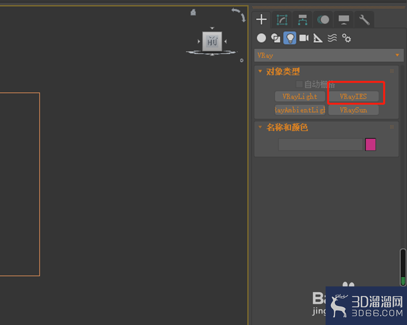Open the VRay light type dropdown
Viewport: 407px width, 325px height.
tap(329, 55)
